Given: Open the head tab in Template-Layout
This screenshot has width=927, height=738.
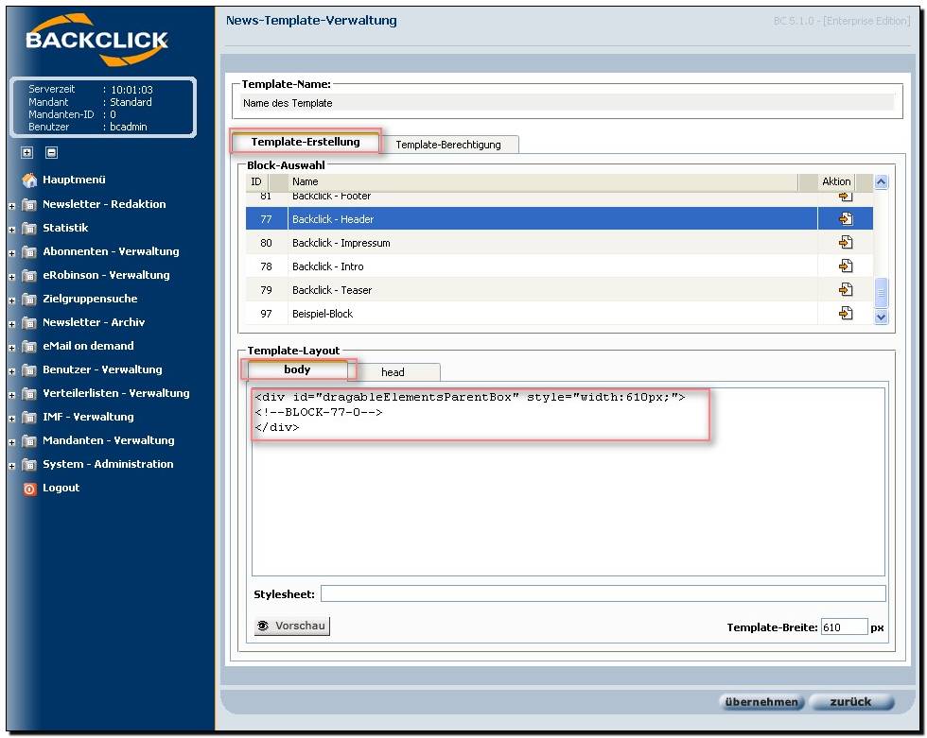Looking at the screenshot, I should (x=393, y=372).
